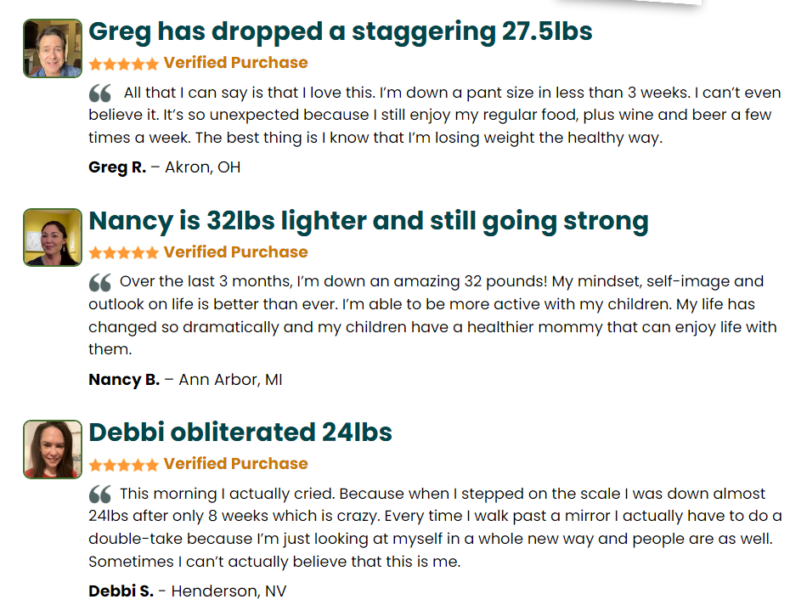Click the star rating under Debbi's headline
This screenshot has height=605, width=790.
point(123,465)
